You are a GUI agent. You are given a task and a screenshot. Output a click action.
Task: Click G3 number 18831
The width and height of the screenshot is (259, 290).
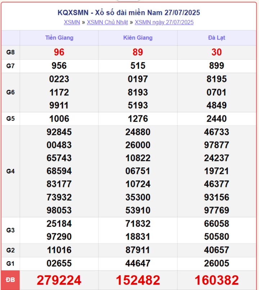pos(138,237)
